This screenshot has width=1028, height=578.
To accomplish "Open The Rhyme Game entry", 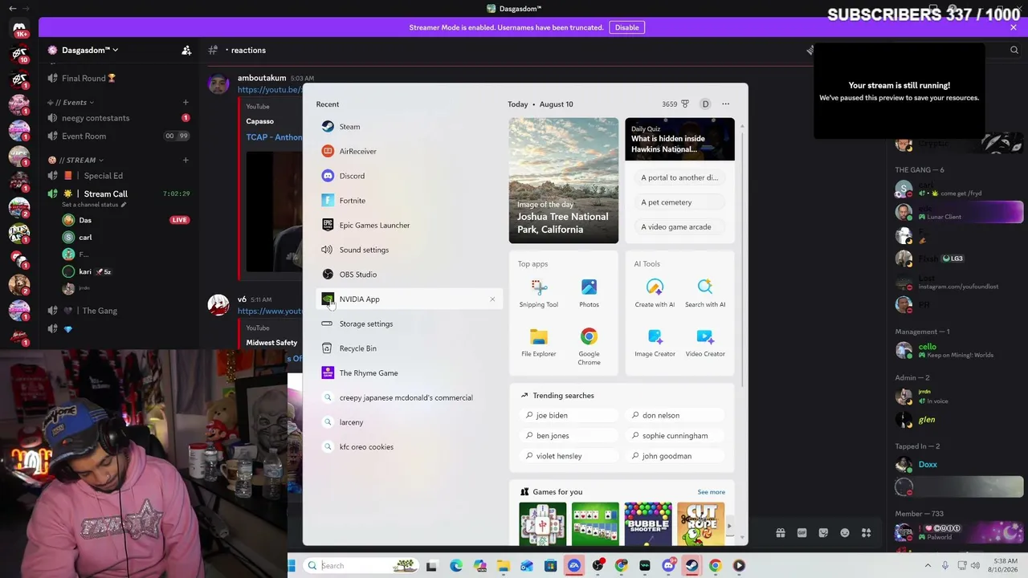I will click(410, 372).
